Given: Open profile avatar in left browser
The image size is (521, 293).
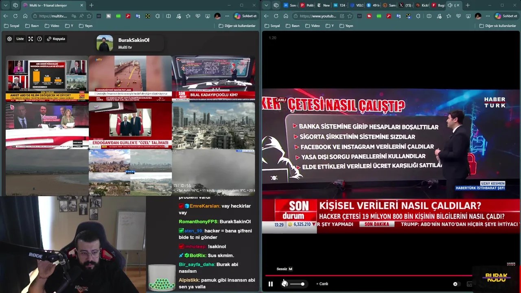Looking at the screenshot, I should [x=217, y=16].
